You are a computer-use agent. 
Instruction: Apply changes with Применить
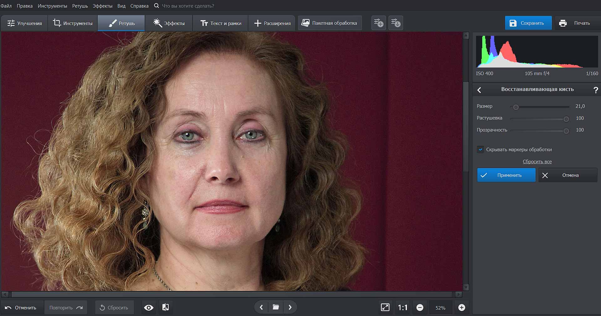point(506,175)
